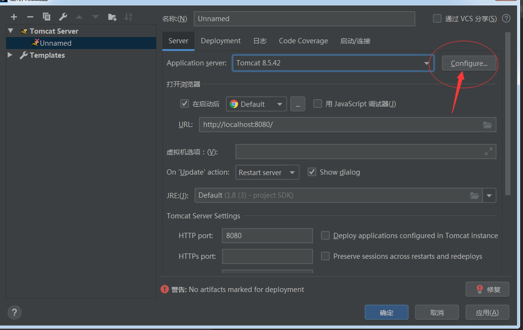523x330 pixels.
Task: Click the 修复 fix button
Action: 487,289
